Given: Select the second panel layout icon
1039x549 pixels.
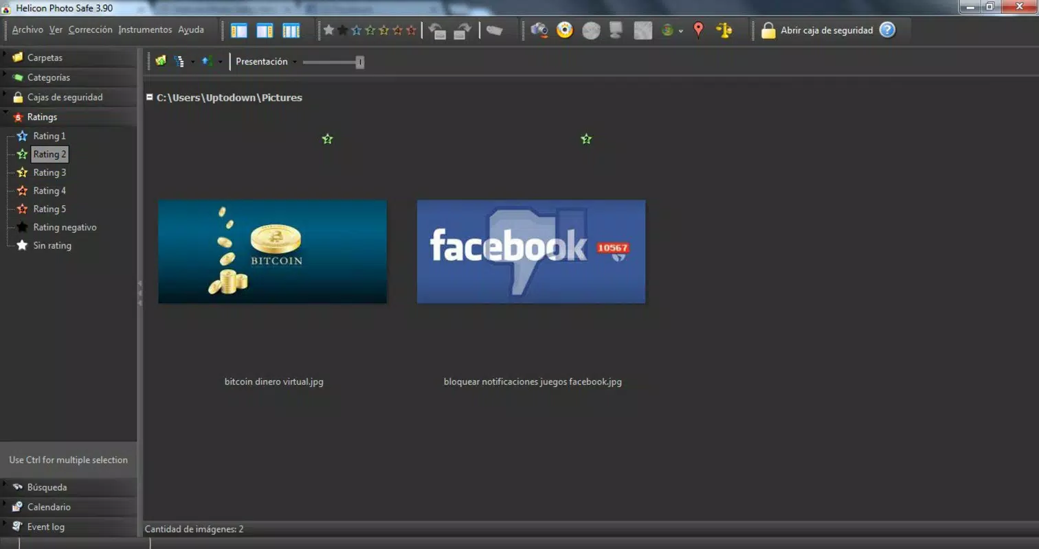Looking at the screenshot, I should (265, 31).
